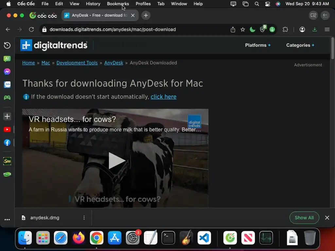Click the green download-media arrow icon

272,29
